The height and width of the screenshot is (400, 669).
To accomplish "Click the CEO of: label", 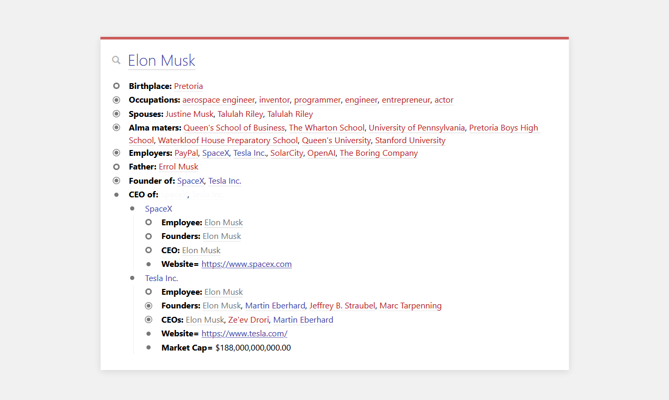I will point(144,195).
